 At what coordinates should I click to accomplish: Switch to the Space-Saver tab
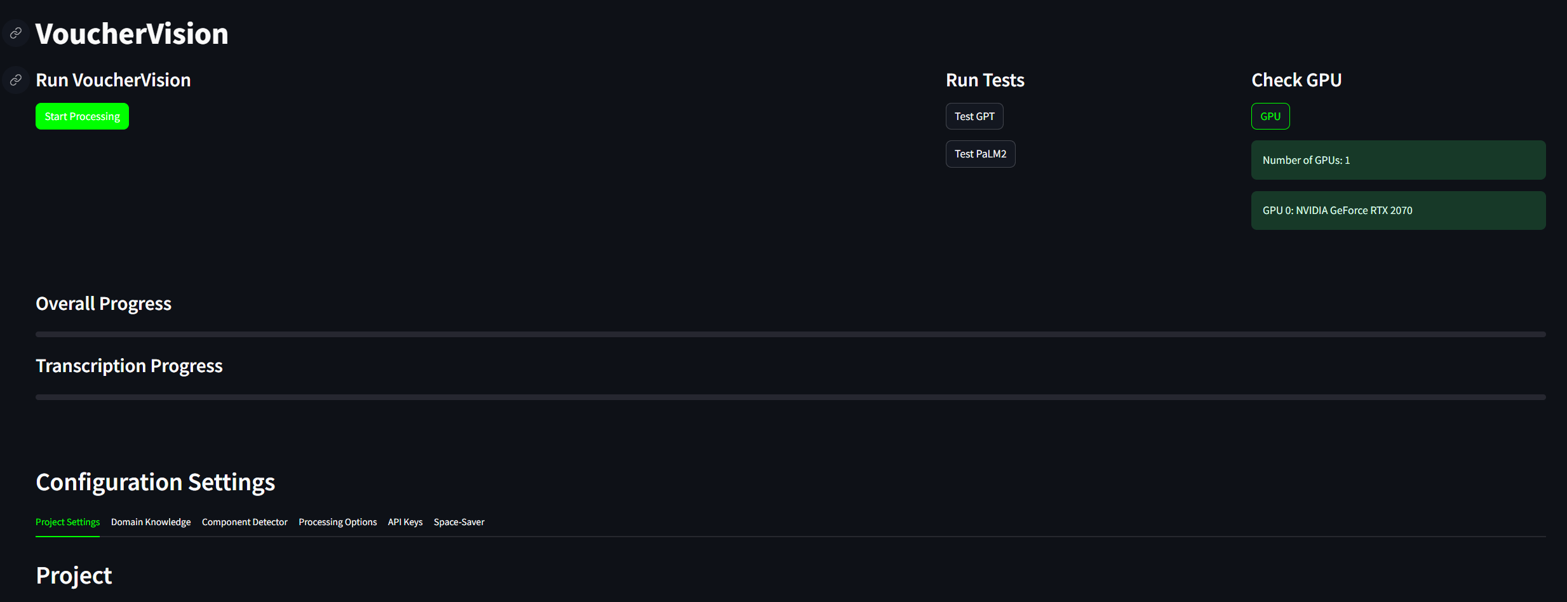pyautogui.click(x=459, y=522)
